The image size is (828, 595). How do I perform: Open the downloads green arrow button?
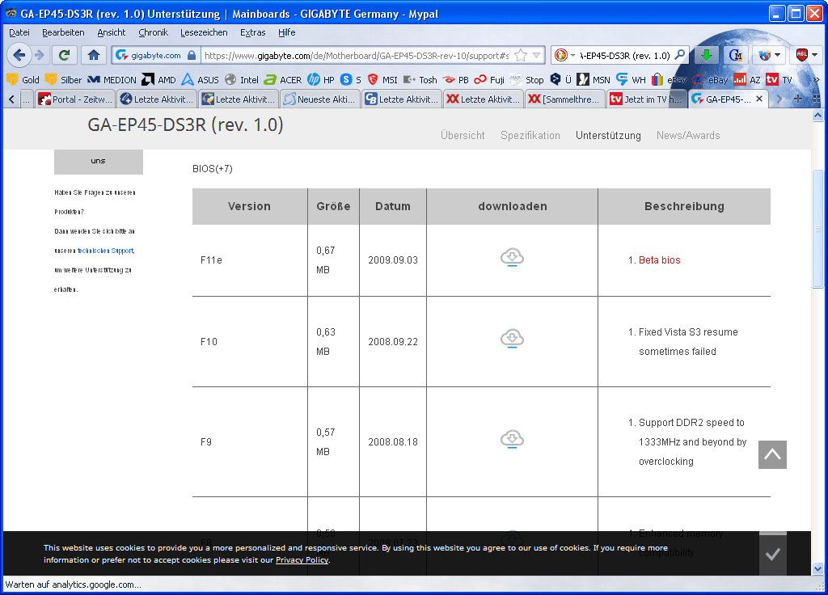point(707,55)
